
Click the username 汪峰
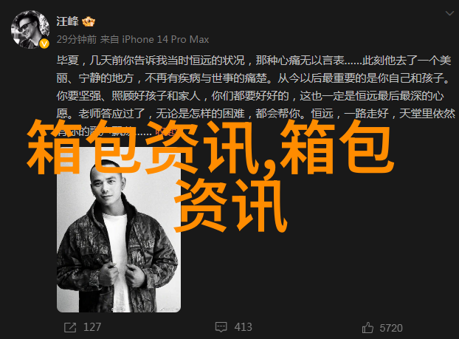point(68,21)
